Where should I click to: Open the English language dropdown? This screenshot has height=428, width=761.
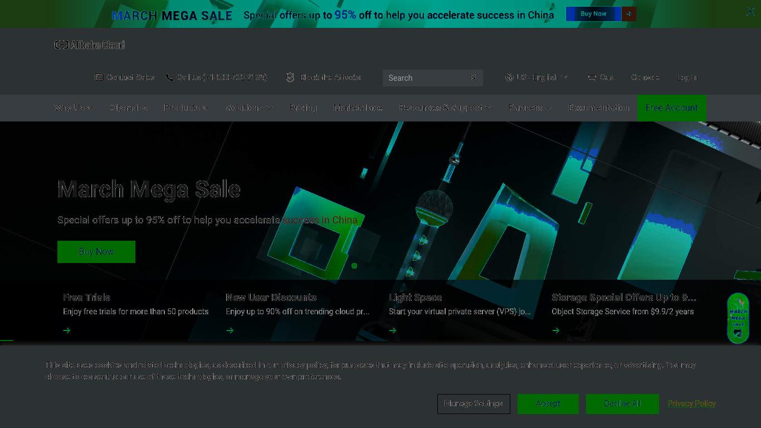[542, 77]
